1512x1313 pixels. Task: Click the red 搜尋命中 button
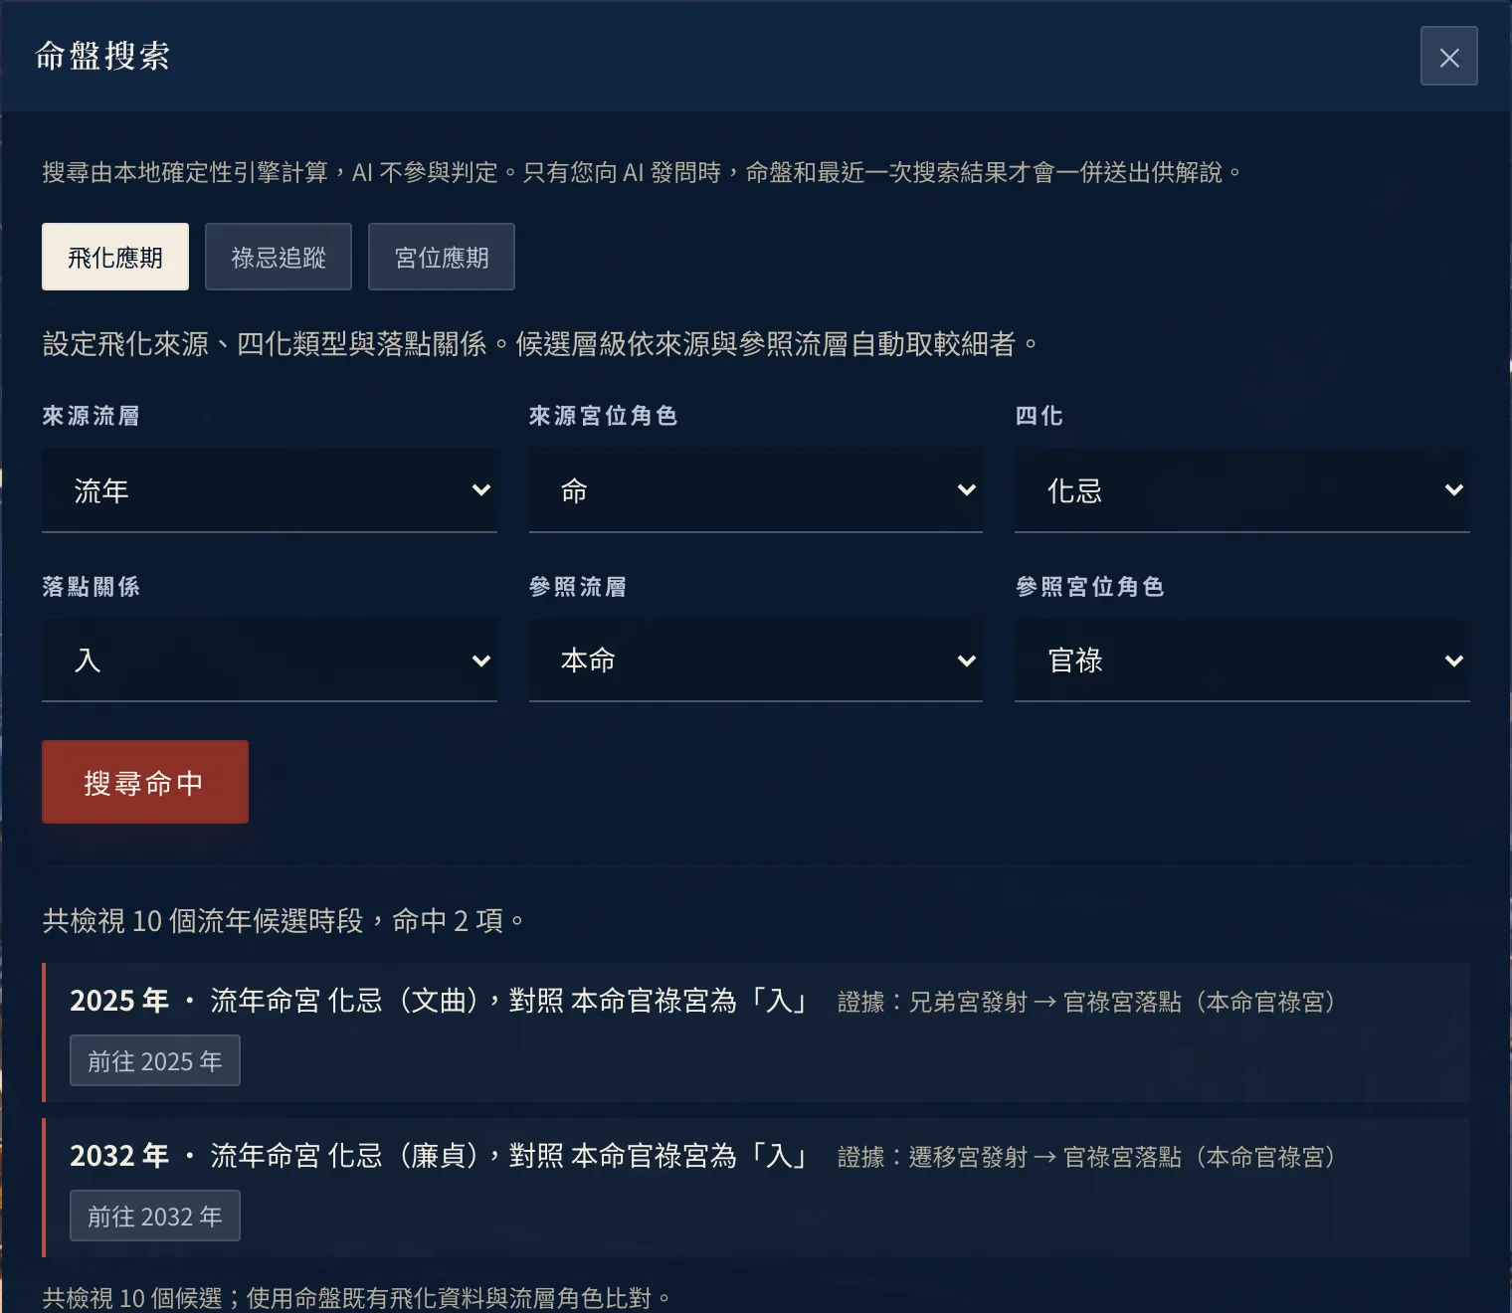[x=145, y=782]
